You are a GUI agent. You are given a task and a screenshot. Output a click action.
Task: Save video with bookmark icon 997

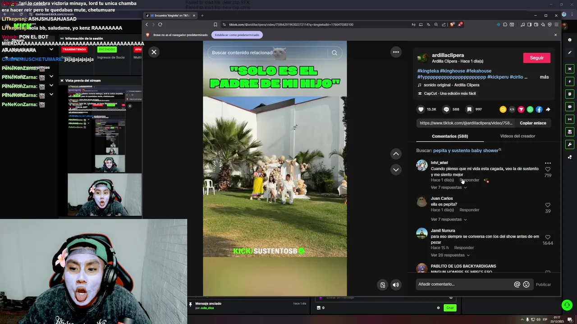pyautogui.click(x=469, y=109)
